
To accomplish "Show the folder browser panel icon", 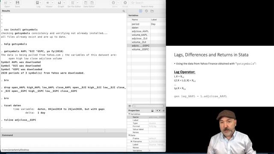I will [x=152, y=11].
